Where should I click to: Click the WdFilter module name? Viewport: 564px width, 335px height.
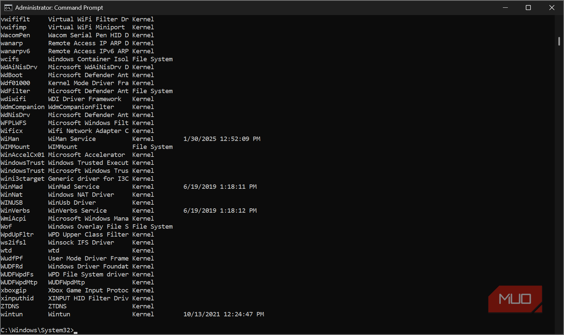[x=15, y=91]
